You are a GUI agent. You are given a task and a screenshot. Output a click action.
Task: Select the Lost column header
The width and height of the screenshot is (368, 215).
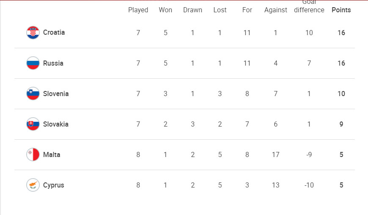pyautogui.click(x=220, y=10)
